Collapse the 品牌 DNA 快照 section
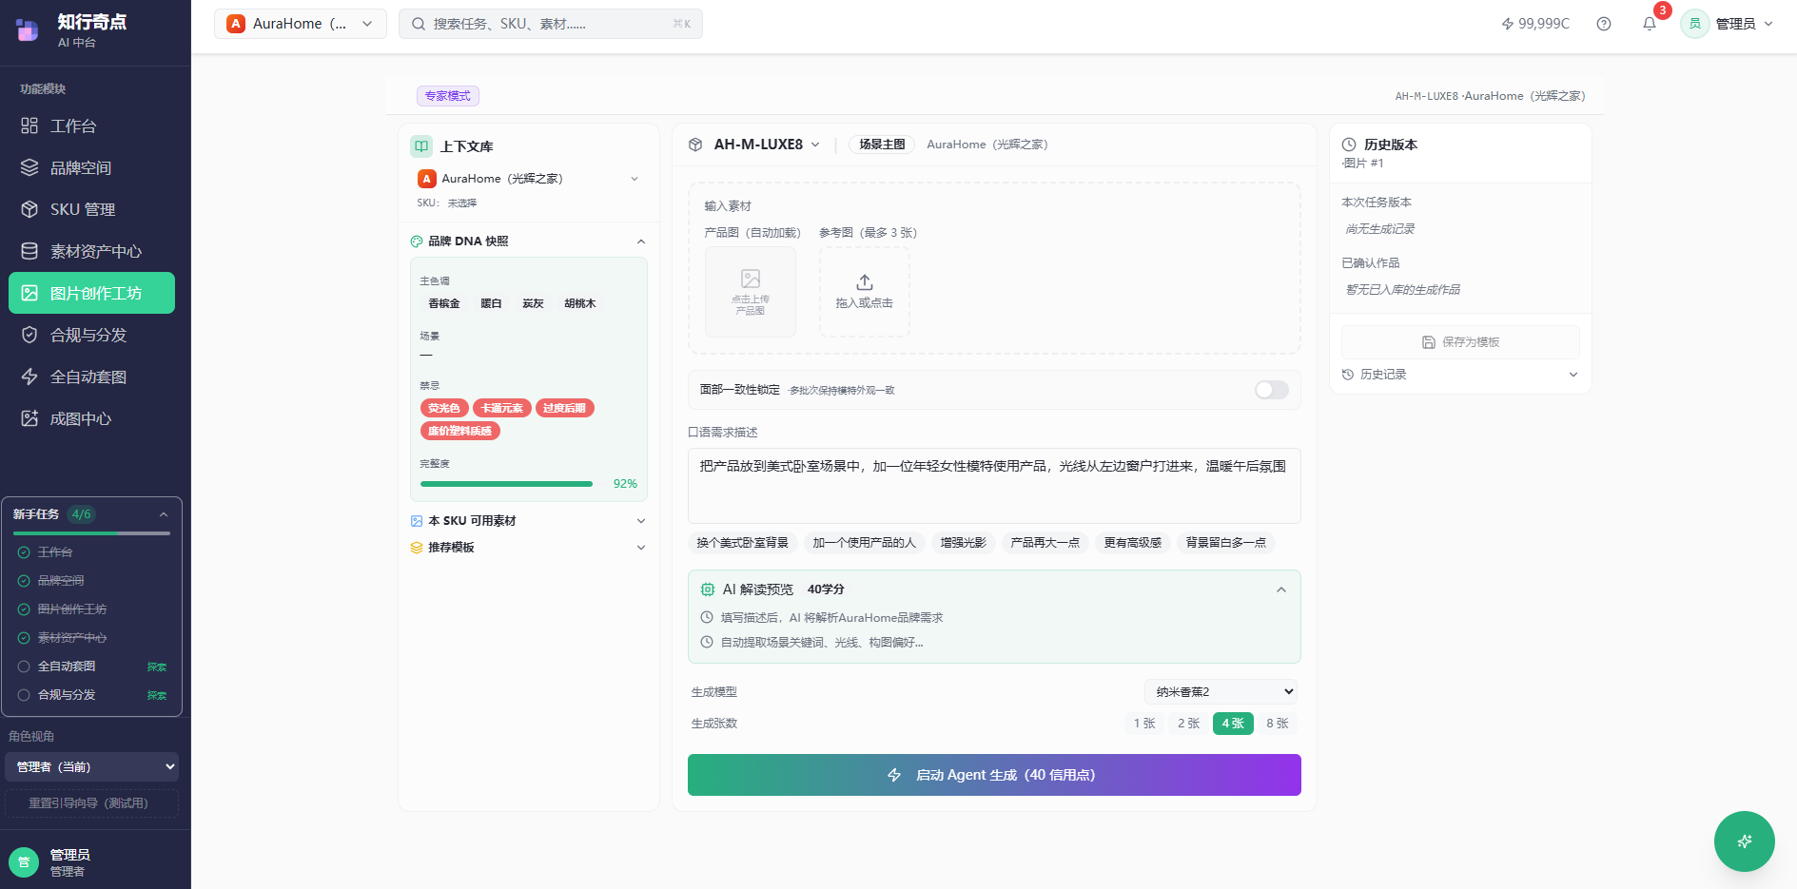 point(641,241)
